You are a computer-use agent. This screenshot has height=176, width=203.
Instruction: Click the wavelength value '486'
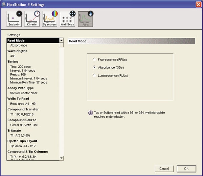click(x=13, y=56)
